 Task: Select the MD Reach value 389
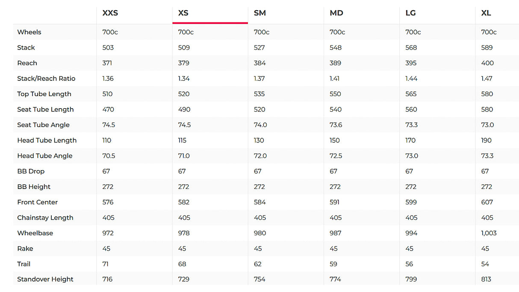(x=335, y=63)
